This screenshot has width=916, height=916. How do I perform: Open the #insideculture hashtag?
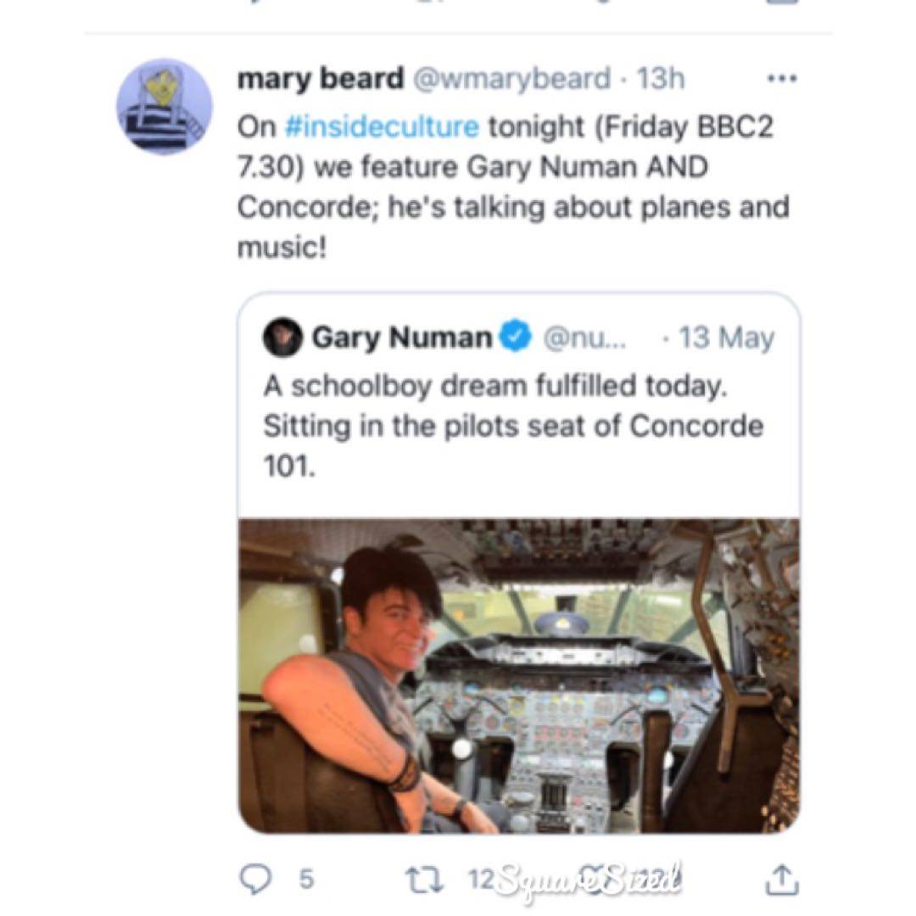pyautogui.click(x=382, y=126)
